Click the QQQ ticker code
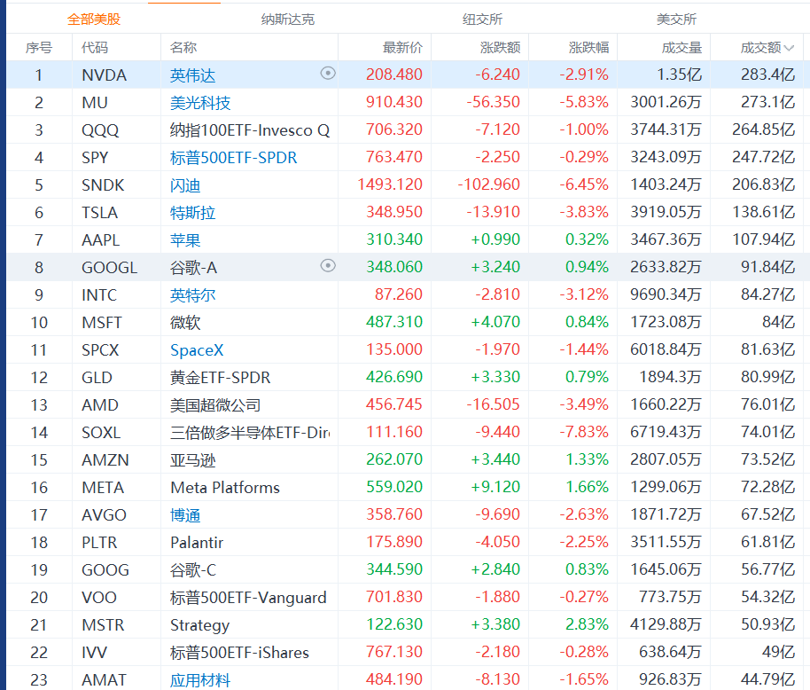Image resolution: width=810 pixels, height=690 pixels. [100, 130]
